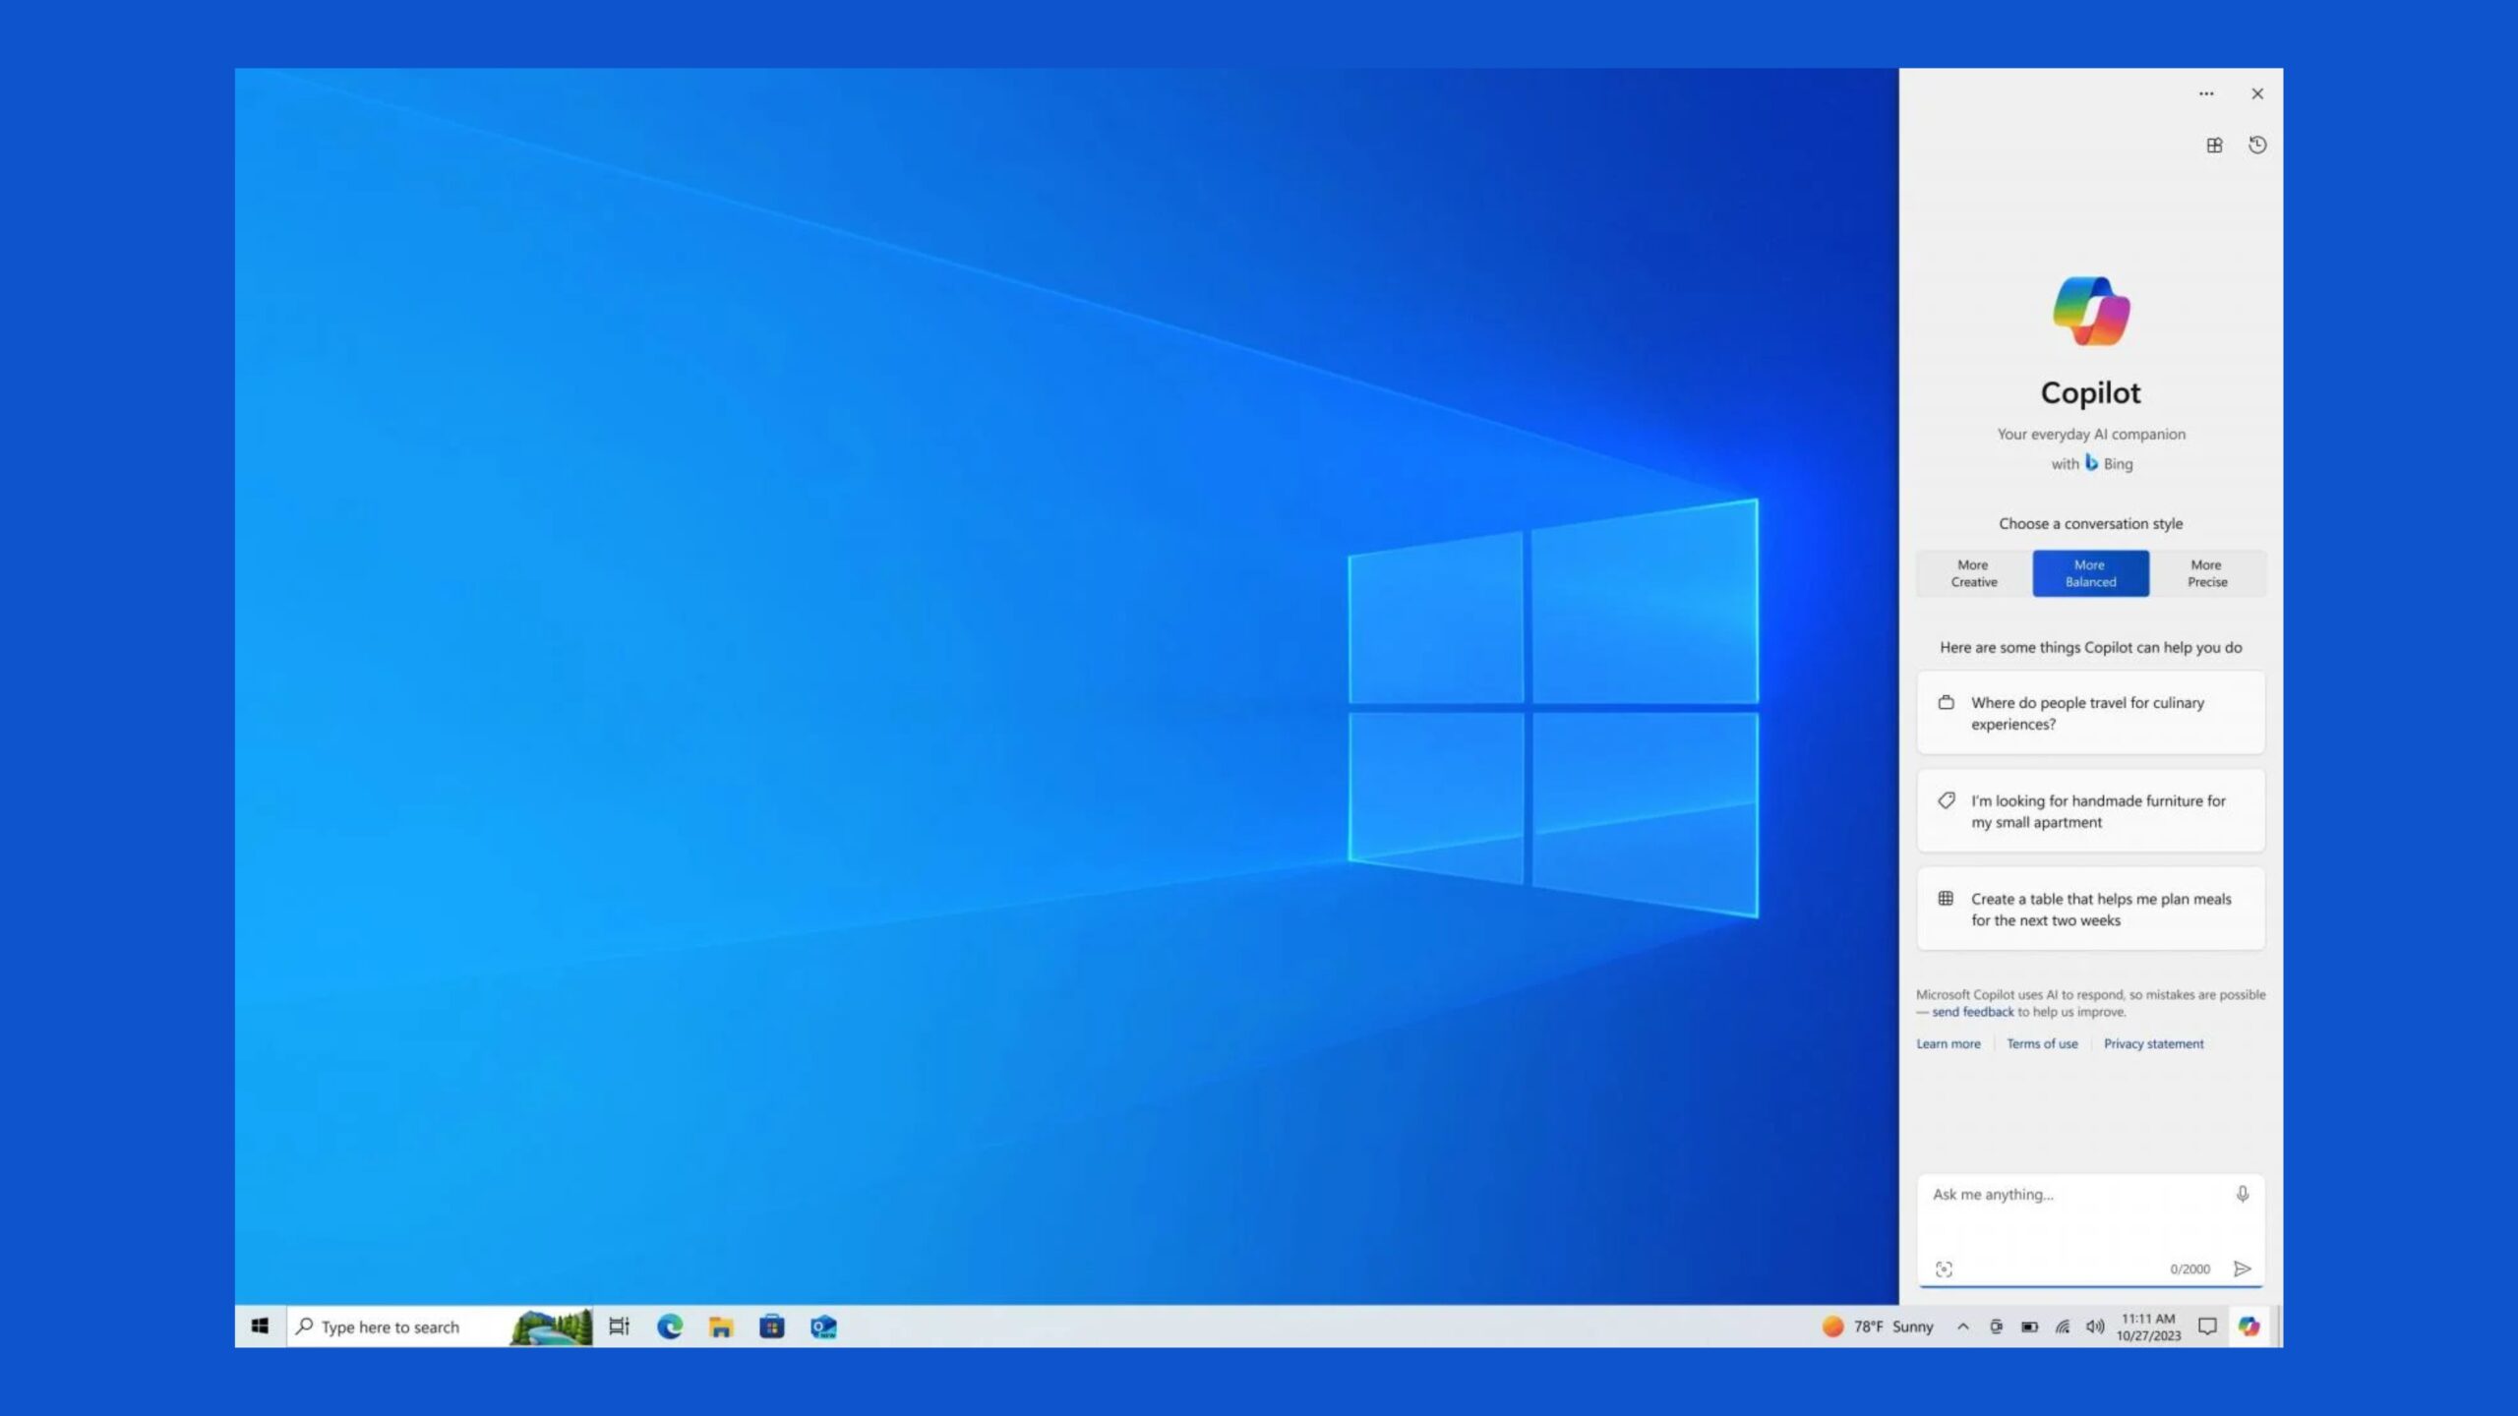Click the Meet Now tray icon
The width and height of the screenshot is (2518, 1416).
1996,1327
